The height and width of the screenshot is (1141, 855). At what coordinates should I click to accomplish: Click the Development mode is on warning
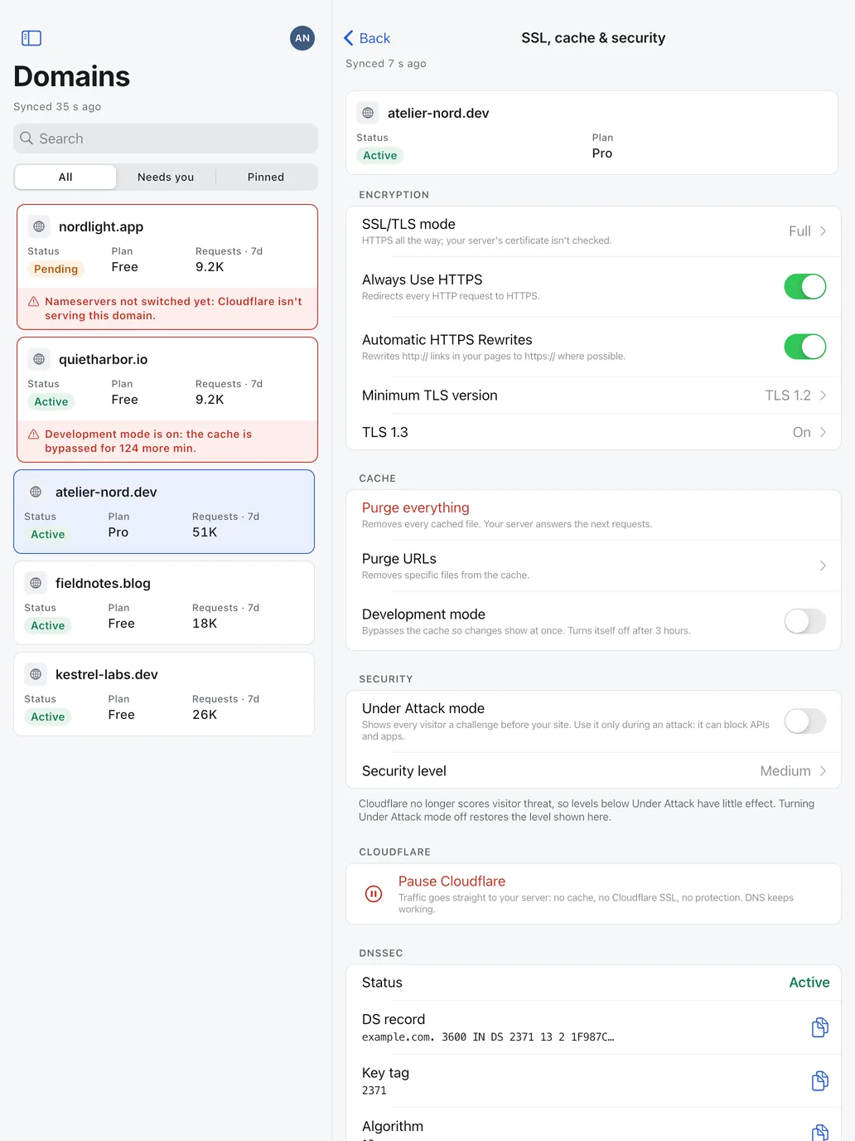pos(148,441)
